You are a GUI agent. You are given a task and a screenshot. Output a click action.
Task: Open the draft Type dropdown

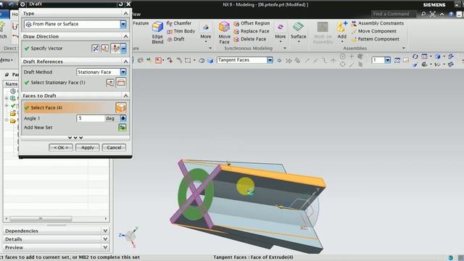(123, 24)
